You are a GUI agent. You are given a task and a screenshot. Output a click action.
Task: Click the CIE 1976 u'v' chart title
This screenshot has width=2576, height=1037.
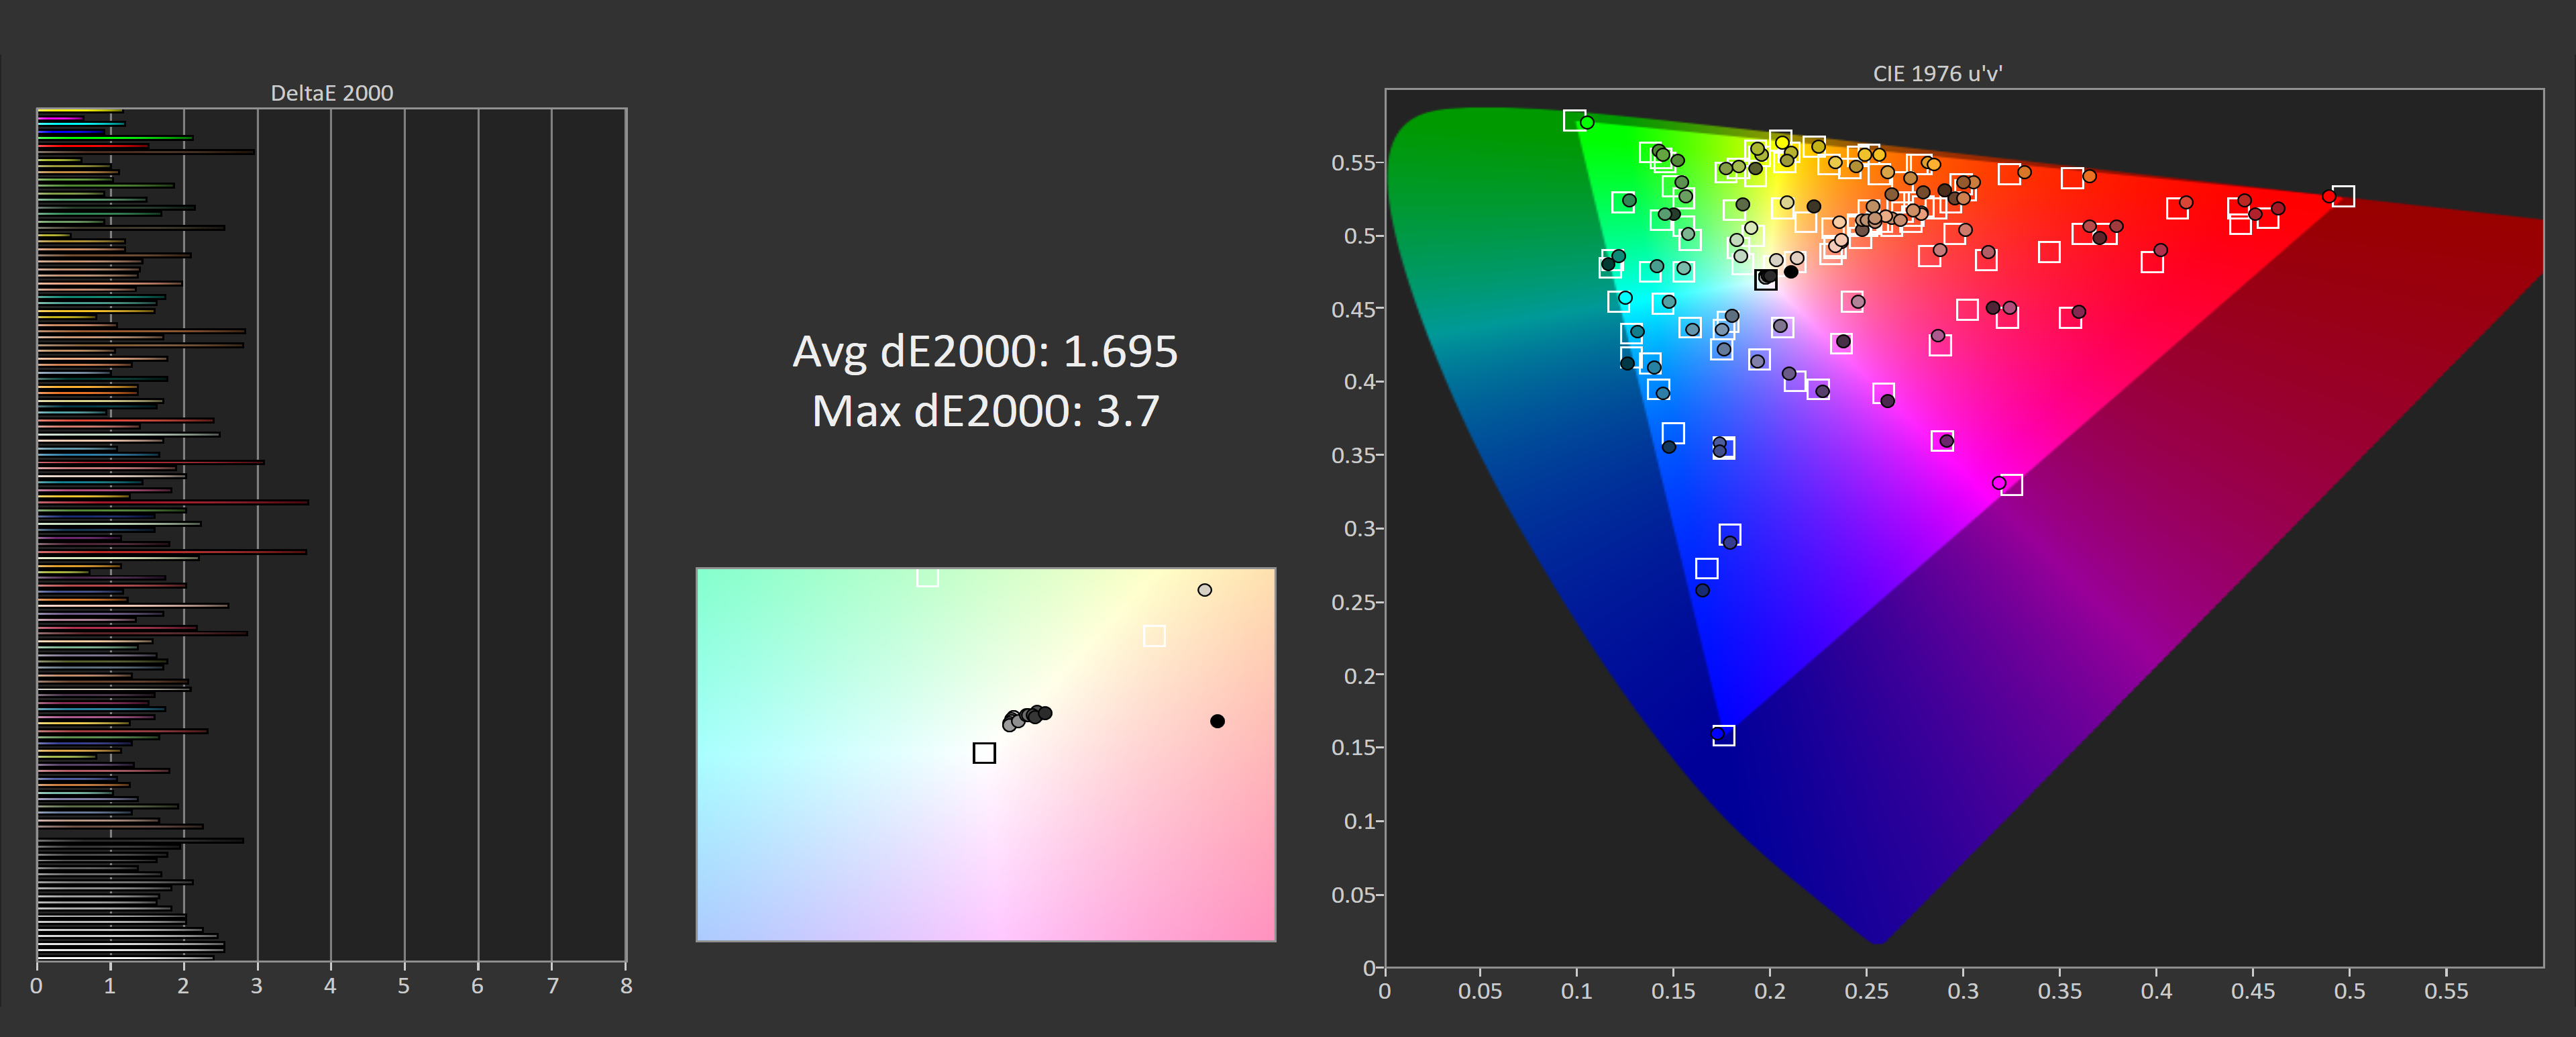1937,73
